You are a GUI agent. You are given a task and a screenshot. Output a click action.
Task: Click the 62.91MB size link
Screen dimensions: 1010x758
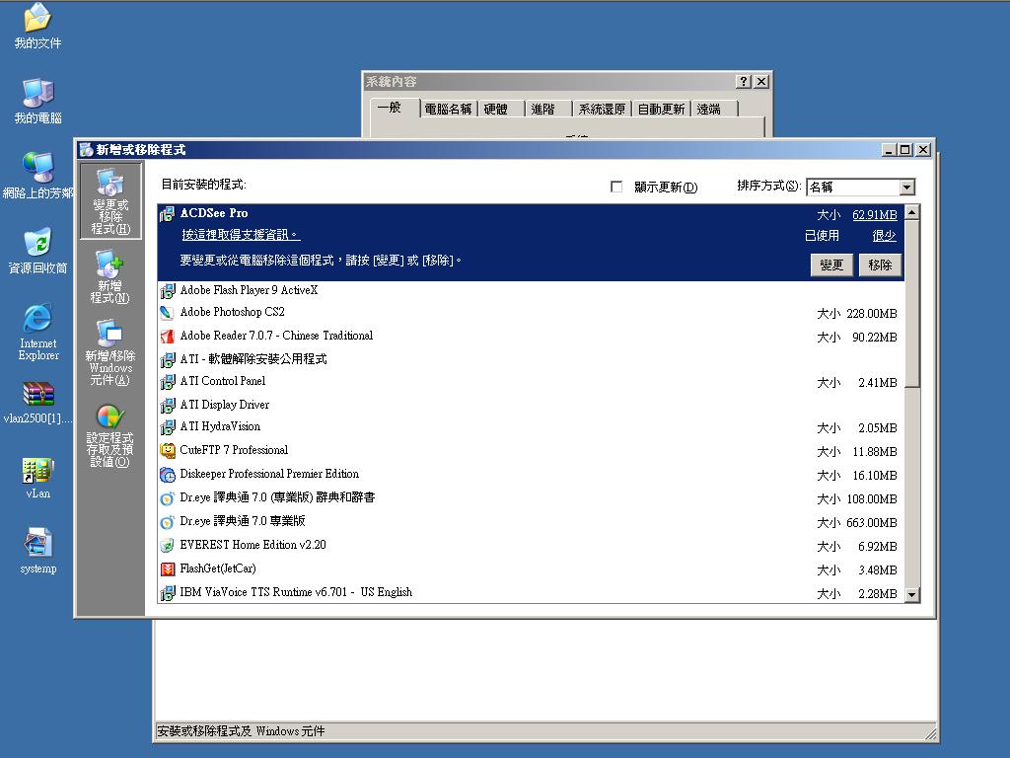point(874,214)
